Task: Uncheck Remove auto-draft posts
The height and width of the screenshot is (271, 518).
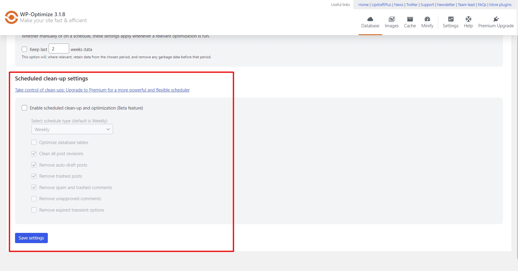Action: [x=34, y=165]
